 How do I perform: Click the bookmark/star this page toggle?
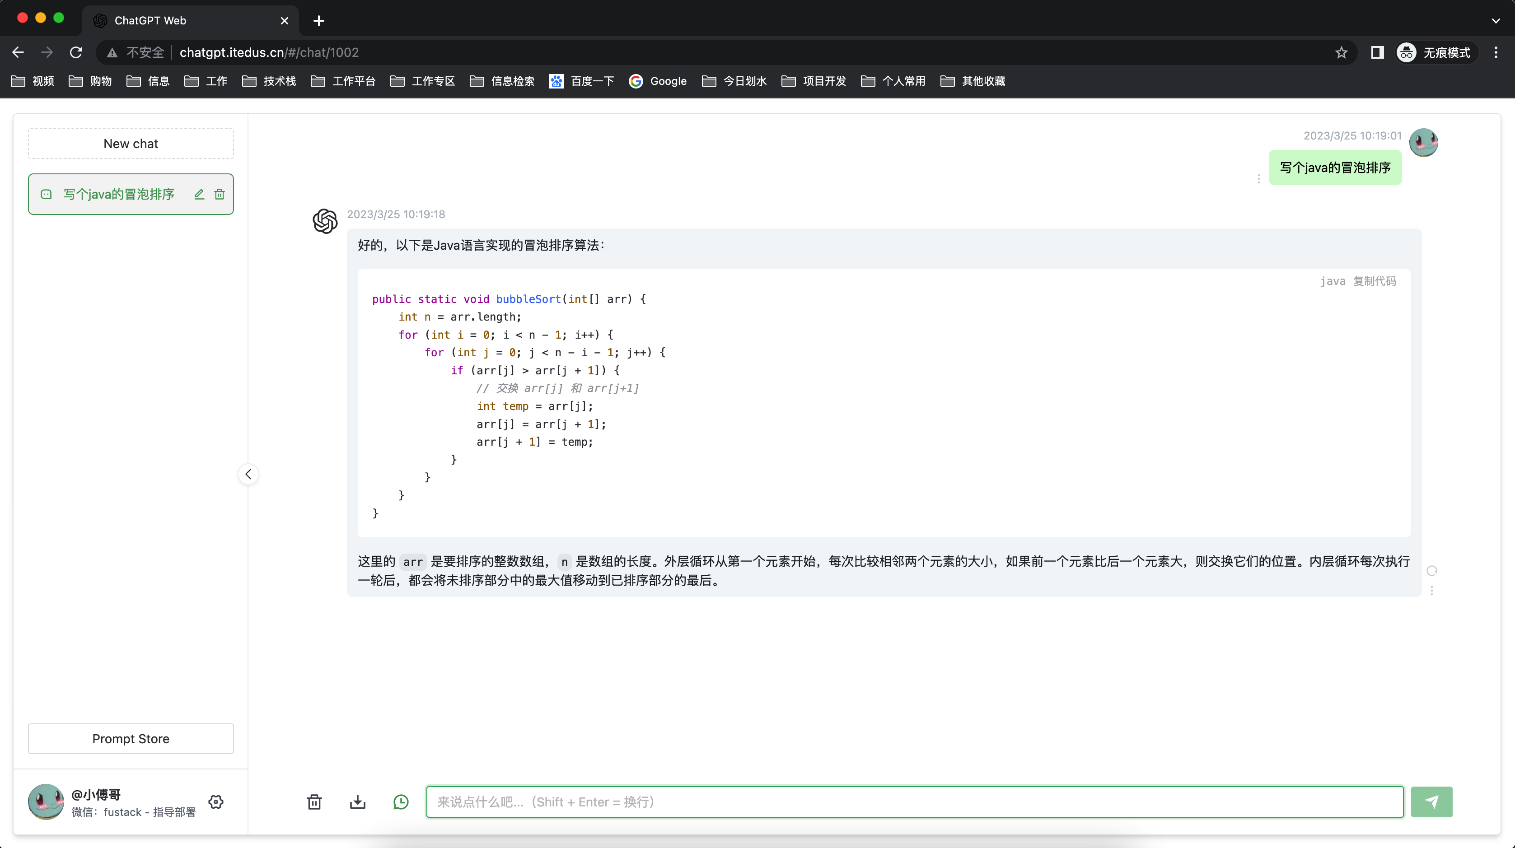1344,52
